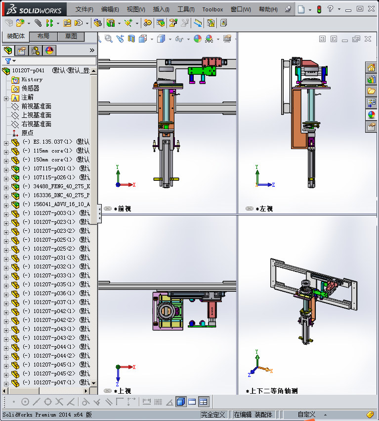Click the Section View icon

click(x=131, y=39)
